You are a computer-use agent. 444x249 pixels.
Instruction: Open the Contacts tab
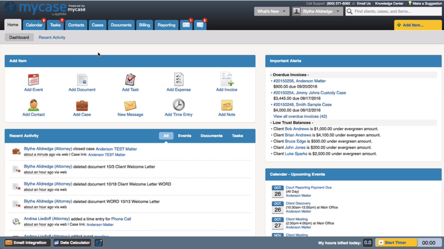pos(76,25)
